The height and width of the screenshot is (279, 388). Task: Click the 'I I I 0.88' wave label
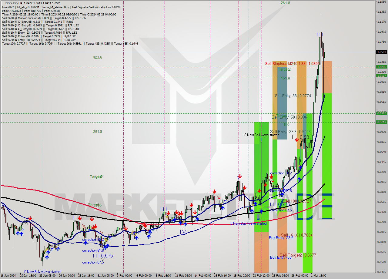pos(300,137)
